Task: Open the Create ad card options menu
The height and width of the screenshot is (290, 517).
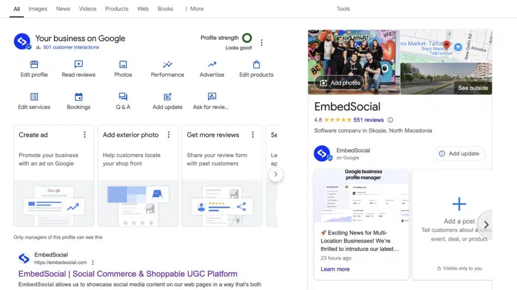Action: [x=85, y=134]
